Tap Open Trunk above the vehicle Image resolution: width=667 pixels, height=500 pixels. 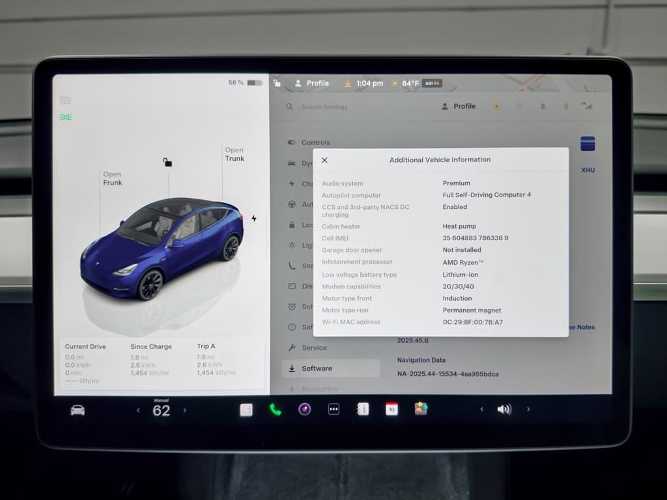pos(234,154)
